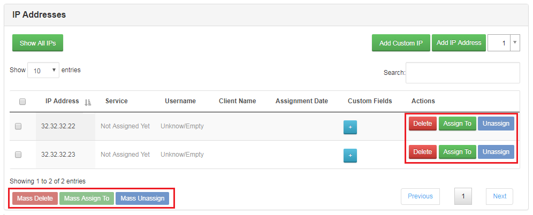Click the Mass Unassign button

142,198
